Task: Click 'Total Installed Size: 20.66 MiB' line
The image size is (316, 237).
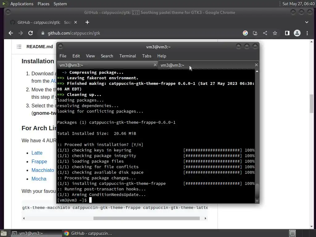Action: (x=97, y=133)
